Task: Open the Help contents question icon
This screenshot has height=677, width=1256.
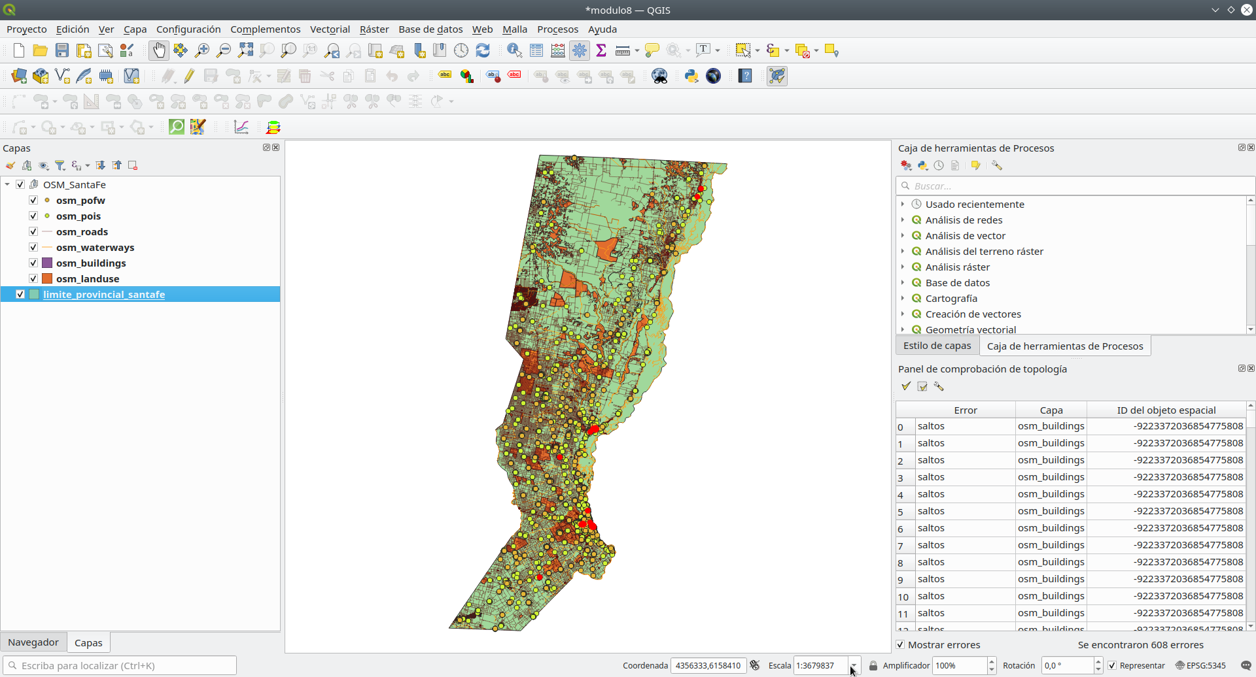Action: [x=745, y=76]
